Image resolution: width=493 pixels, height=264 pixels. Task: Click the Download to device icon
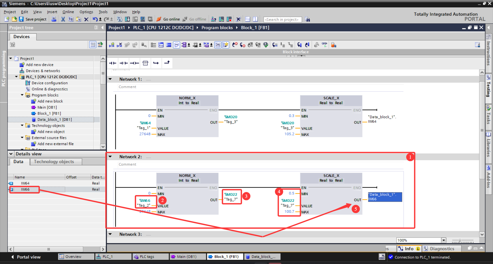pyautogui.click(x=127, y=19)
